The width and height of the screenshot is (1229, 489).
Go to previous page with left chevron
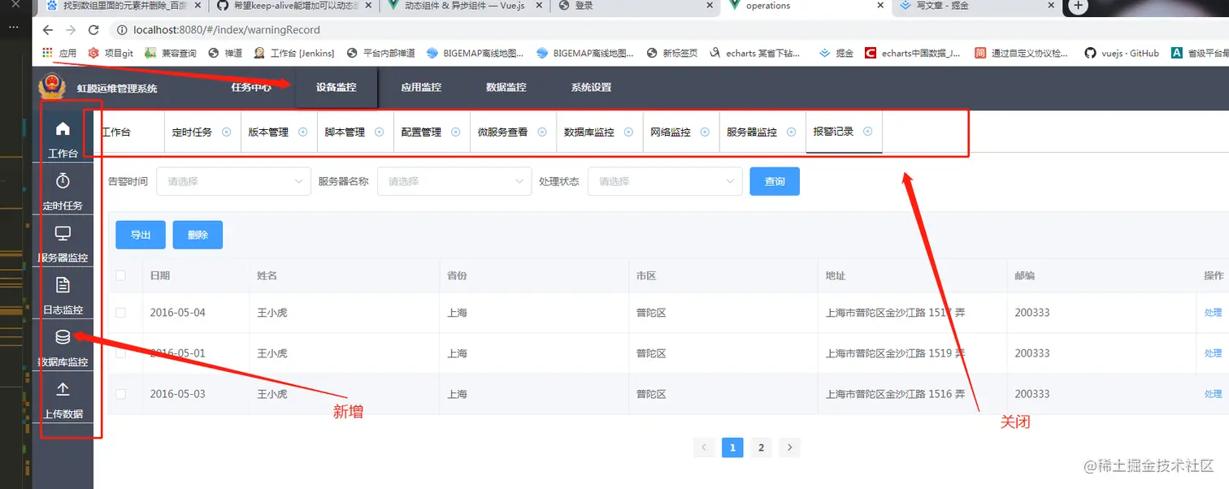[705, 447]
